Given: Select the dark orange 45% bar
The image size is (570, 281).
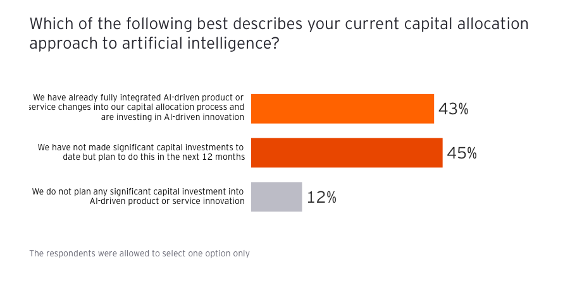Looking at the screenshot, I should [347, 153].
